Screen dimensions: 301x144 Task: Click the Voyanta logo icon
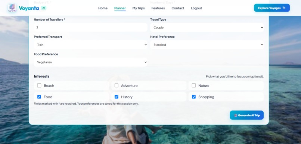coord(12,8)
